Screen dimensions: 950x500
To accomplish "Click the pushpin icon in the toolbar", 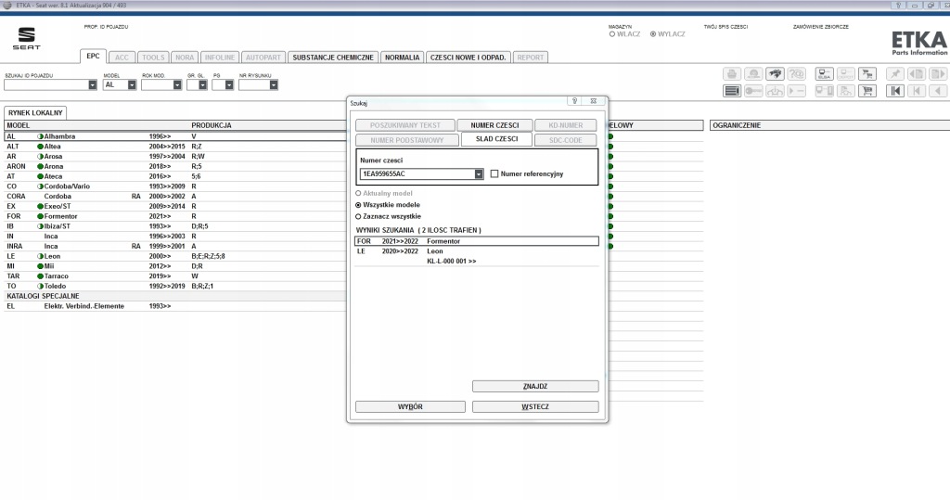I will (895, 74).
